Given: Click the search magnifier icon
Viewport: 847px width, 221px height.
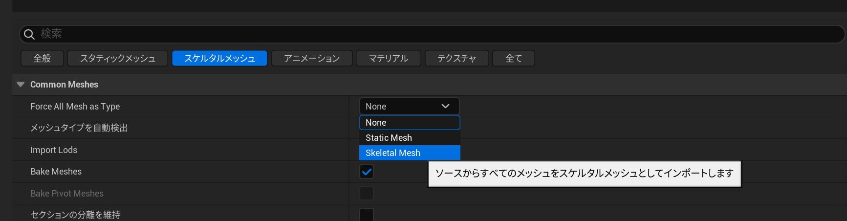Looking at the screenshot, I should pos(29,34).
